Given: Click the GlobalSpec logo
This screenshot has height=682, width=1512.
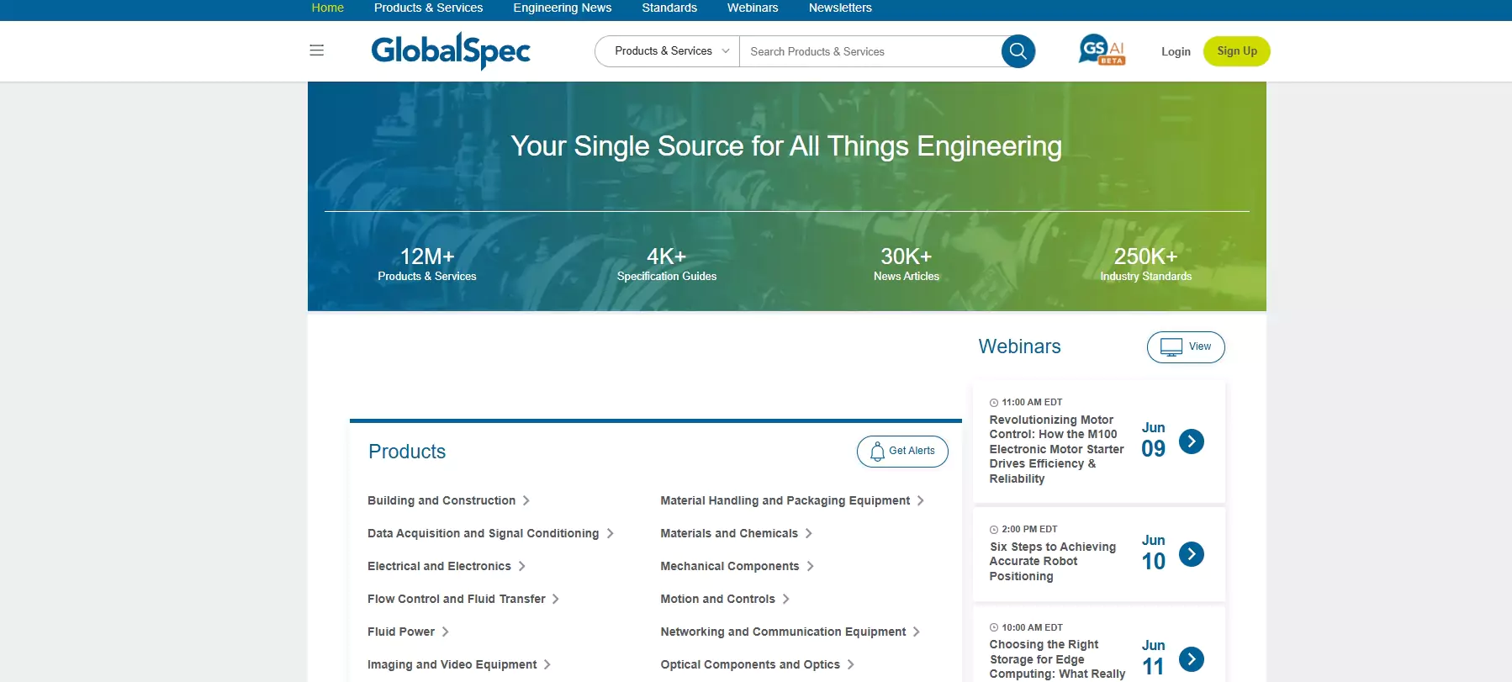Looking at the screenshot, I should (x=451, y=50).
